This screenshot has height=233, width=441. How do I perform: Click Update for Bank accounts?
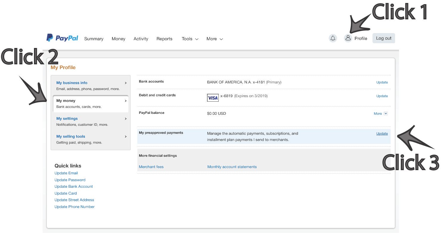tap(382, 82)
